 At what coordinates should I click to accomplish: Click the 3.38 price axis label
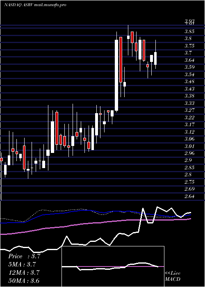click(189, 96)
